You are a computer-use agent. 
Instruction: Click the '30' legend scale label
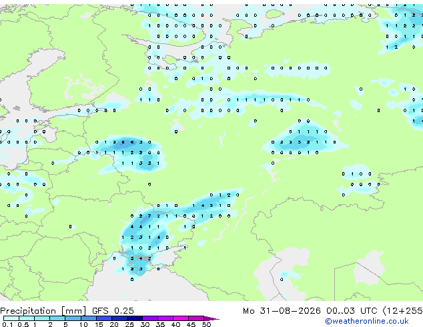click(x=145, y=324)
